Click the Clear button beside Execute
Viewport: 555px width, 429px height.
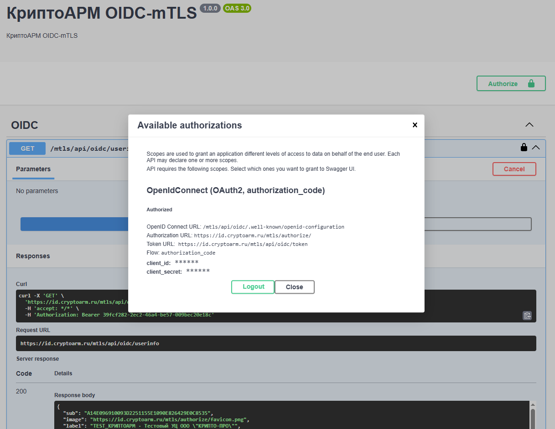click(477, 224)
